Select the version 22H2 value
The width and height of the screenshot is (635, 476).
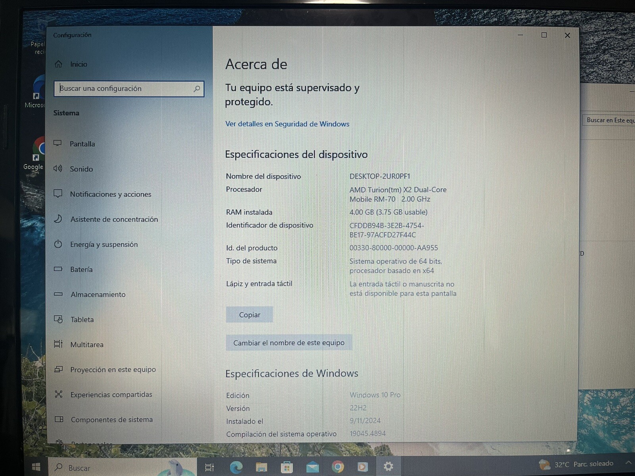coord(358,408)
